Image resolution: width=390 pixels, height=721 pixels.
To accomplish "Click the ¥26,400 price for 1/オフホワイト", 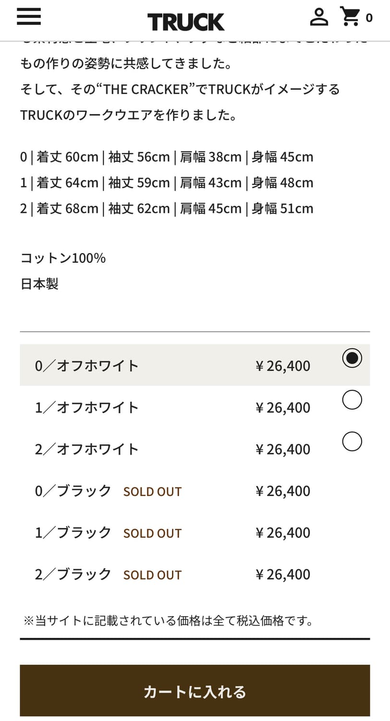I will [x=283, y=408].
